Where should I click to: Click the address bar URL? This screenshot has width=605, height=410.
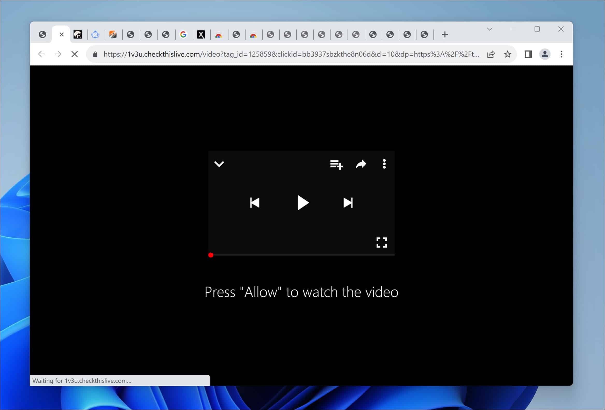291,54
